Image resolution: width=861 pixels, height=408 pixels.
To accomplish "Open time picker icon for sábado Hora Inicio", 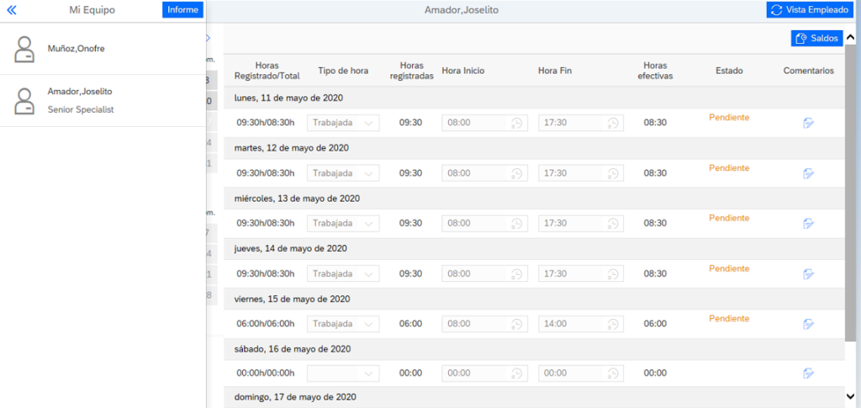I will coord(517,374).
